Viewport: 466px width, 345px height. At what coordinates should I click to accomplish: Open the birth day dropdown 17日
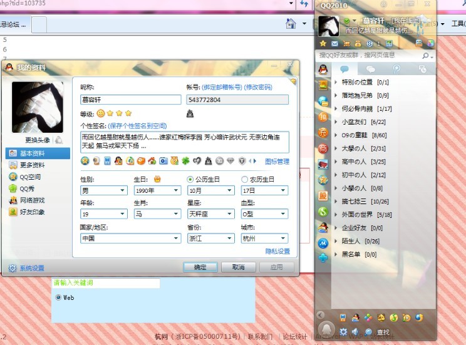click(264, 190)
